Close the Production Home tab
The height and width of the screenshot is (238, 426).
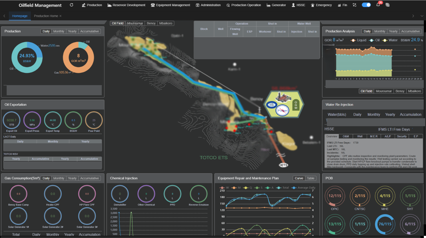pos(60,16)
